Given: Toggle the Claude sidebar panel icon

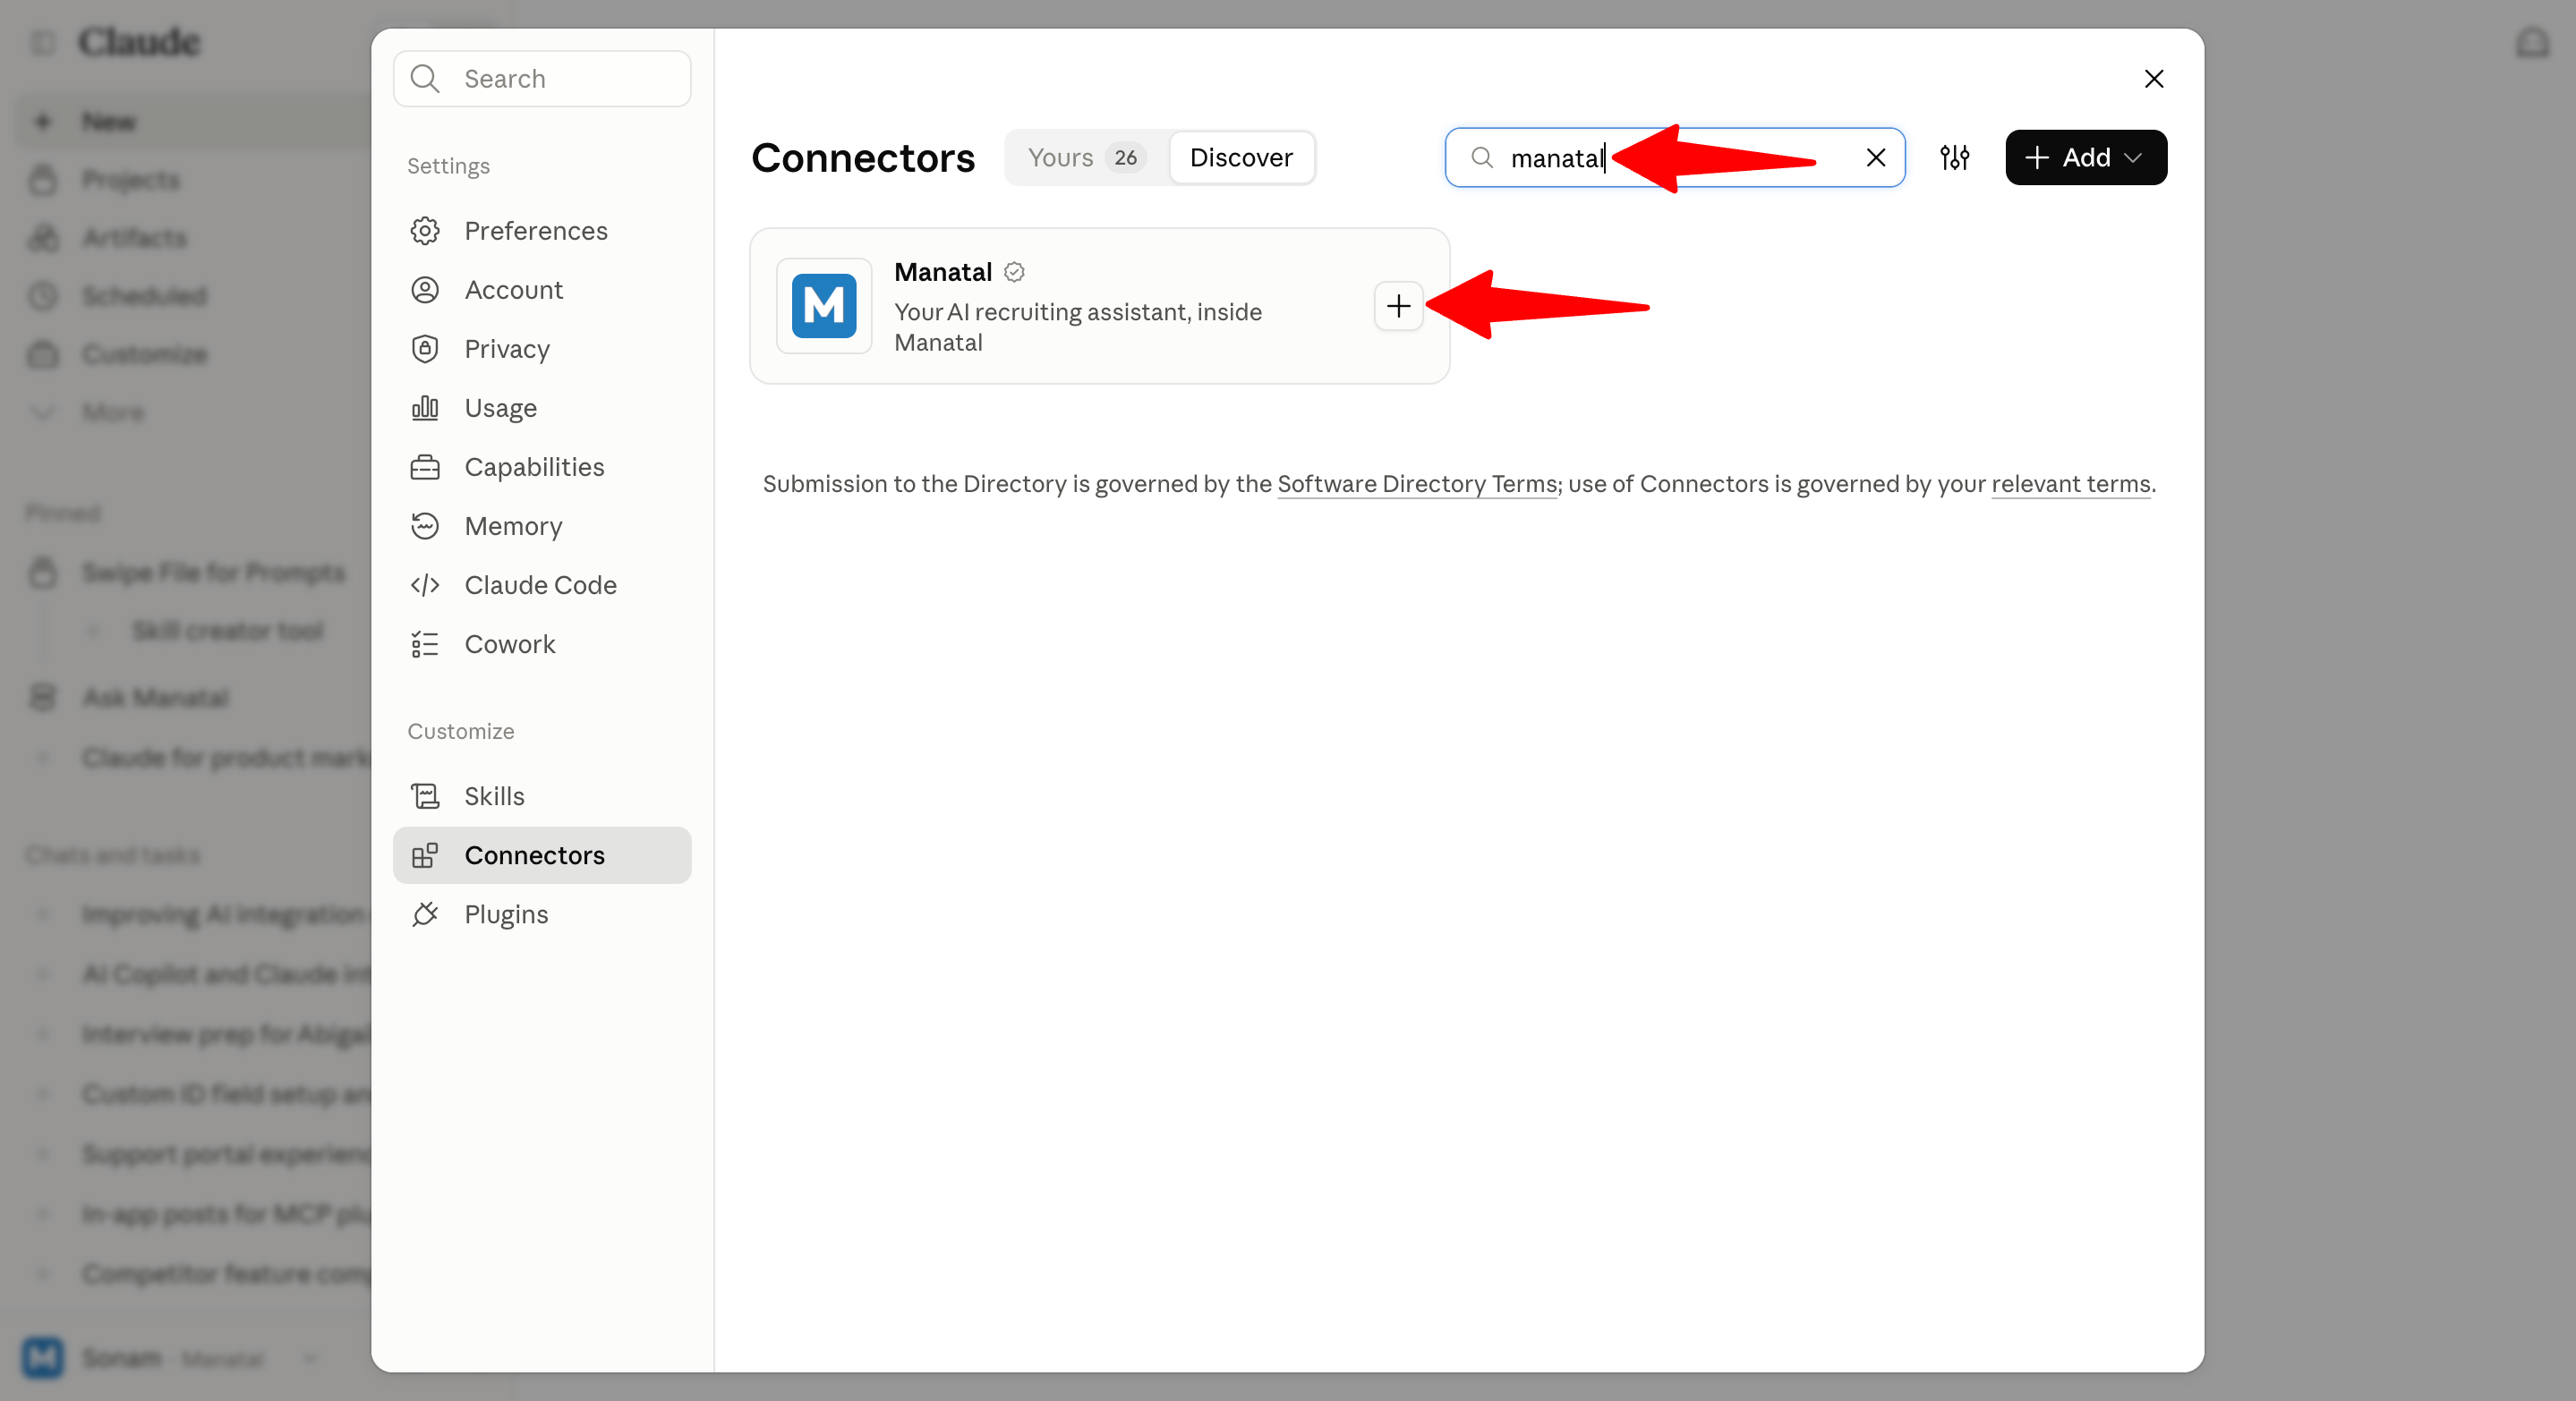Looking at the screenshot, I should click(42, 42).
